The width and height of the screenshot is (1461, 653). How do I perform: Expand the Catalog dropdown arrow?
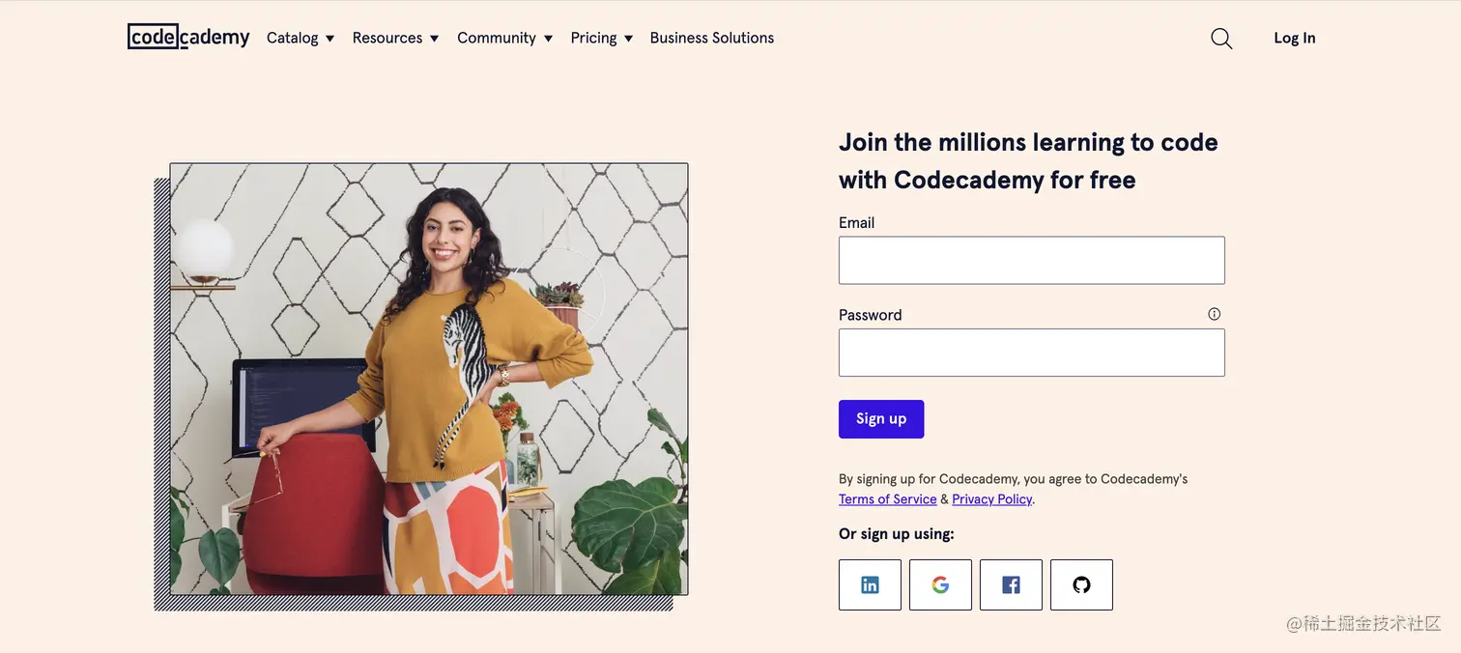[329, 39]
